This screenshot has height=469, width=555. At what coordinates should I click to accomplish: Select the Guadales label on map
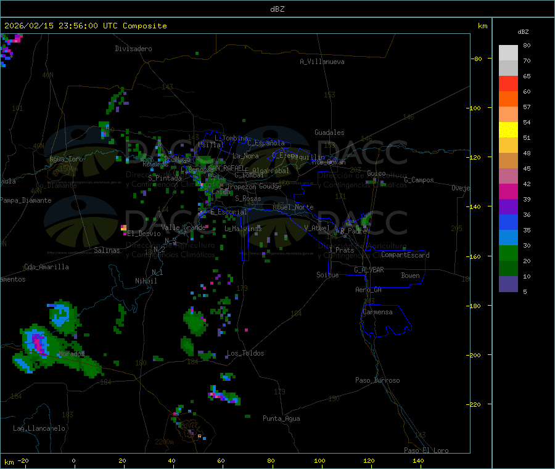coord(329,133)
